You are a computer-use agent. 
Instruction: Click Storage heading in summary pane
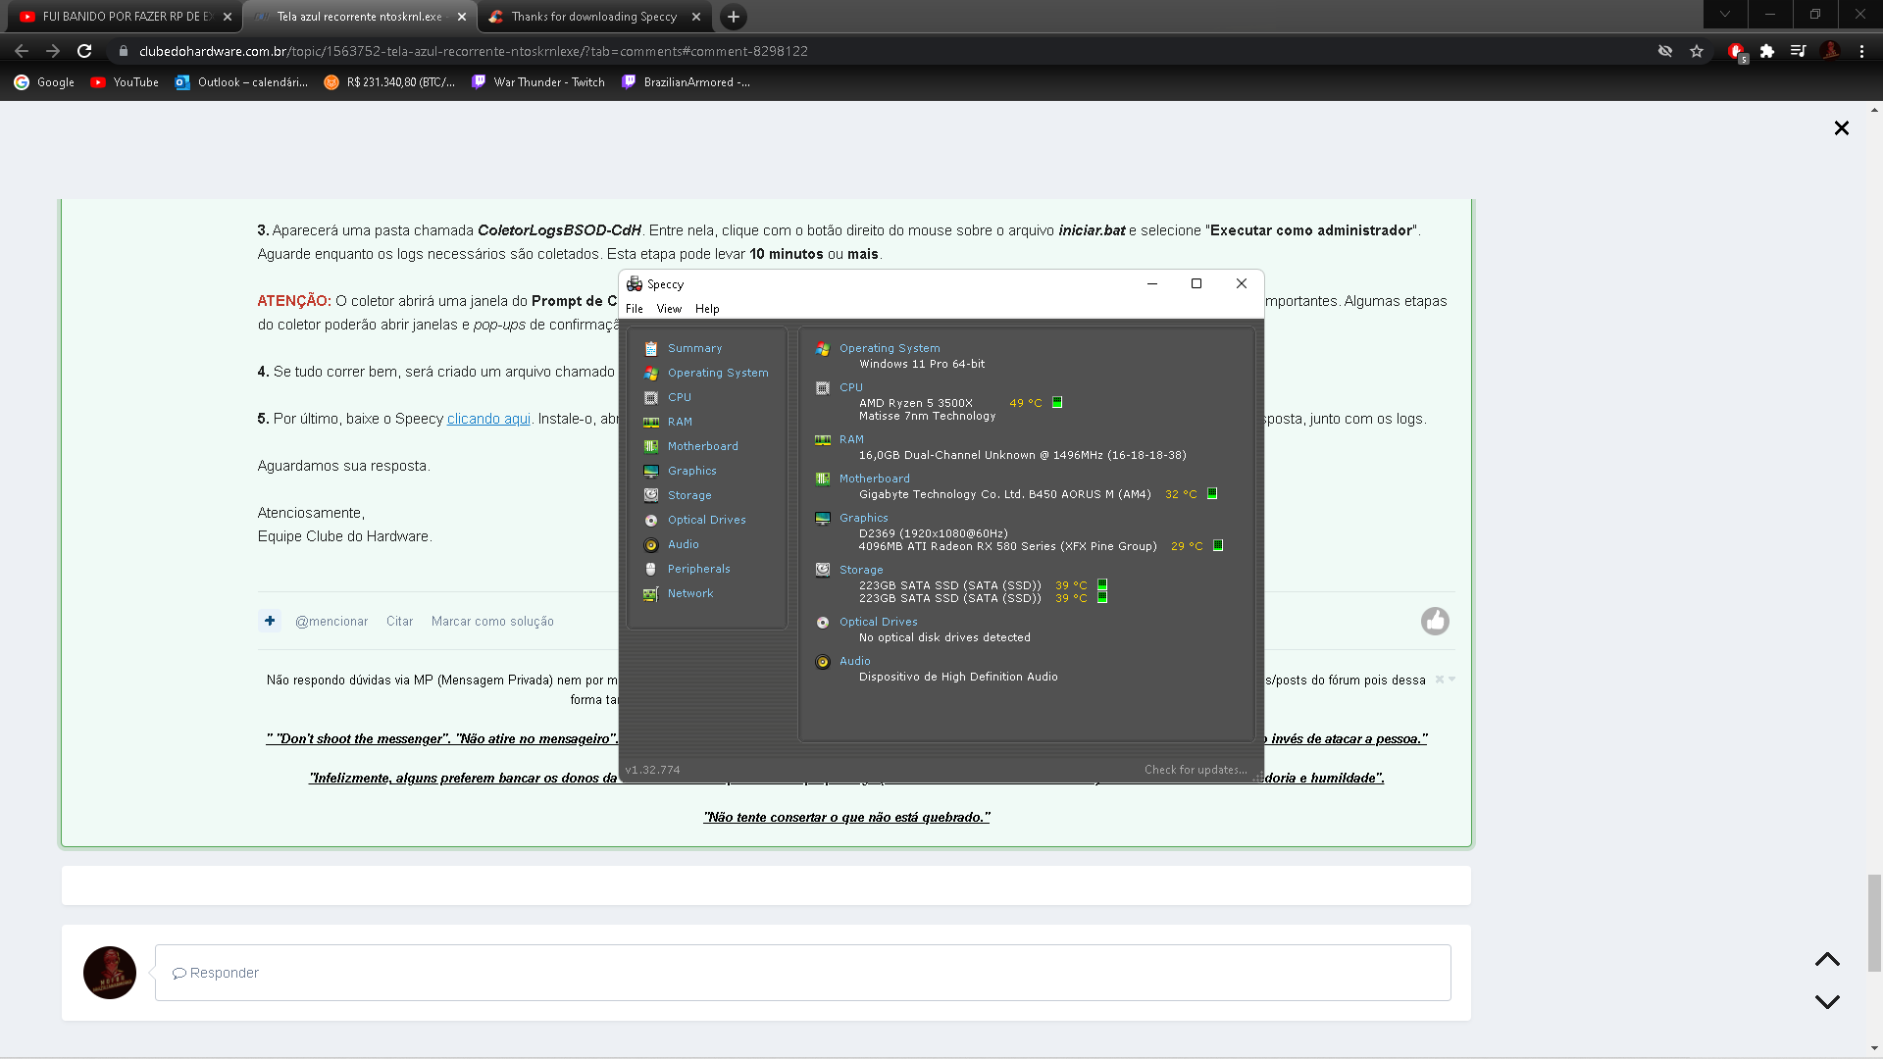[x=861, y=570]
